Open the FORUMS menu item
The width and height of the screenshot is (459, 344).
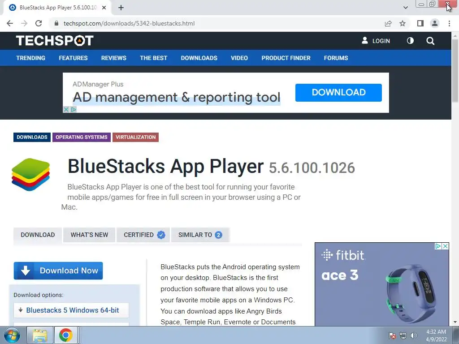tap(336, 58)
